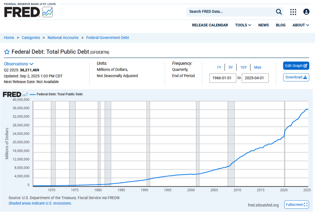Click the FRED logo in header
The image size is (315, 213).
28,11
